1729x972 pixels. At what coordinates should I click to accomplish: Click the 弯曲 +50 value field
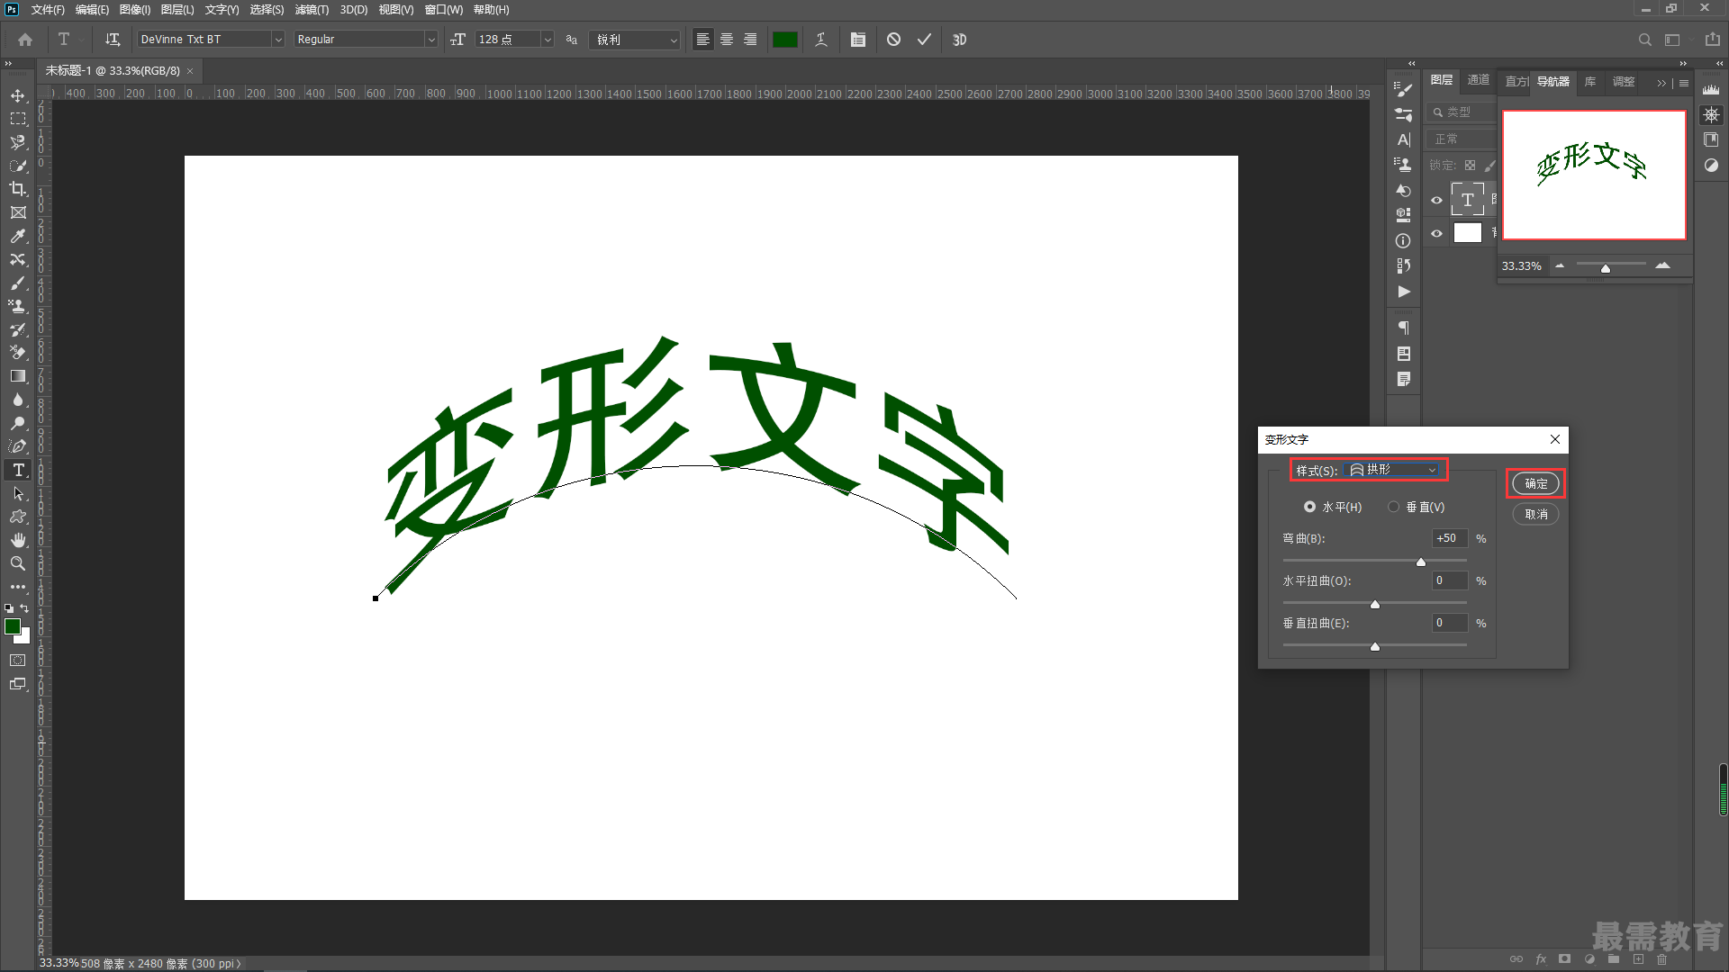coord(1450,538)
